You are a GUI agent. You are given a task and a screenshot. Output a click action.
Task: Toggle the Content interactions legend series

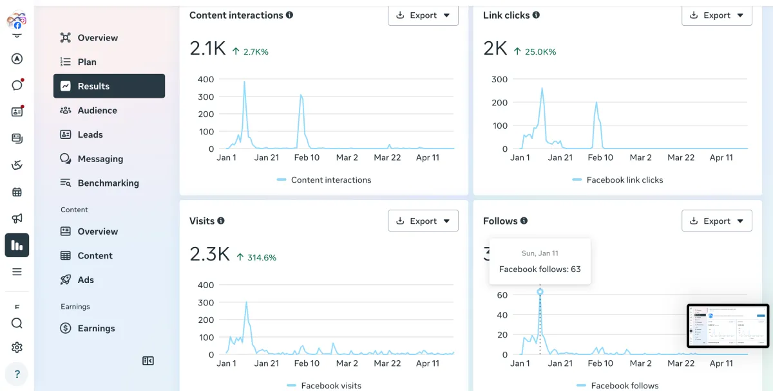pos(324,180)
